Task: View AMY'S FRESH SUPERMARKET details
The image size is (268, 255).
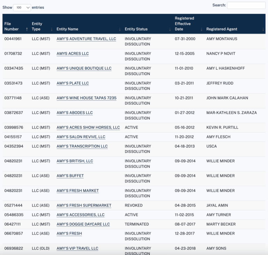Action: (84, 205)
